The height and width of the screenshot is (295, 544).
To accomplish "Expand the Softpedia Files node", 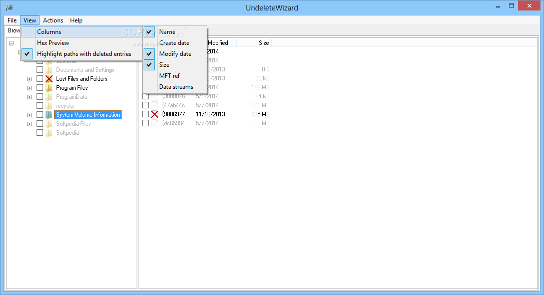I will 29,124.
